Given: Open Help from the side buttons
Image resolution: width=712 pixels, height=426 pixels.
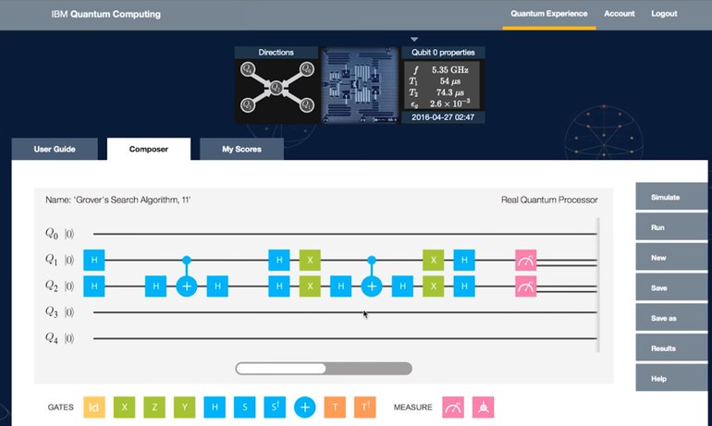Looking at the screenshot, I should 671,378.
